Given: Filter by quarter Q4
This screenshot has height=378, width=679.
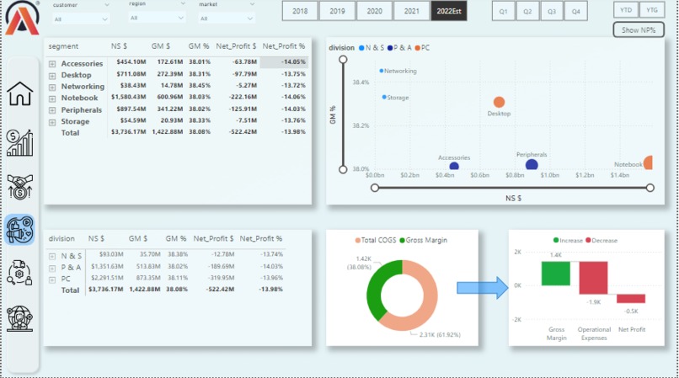Looking at the screenshot, I should [576, 11].
